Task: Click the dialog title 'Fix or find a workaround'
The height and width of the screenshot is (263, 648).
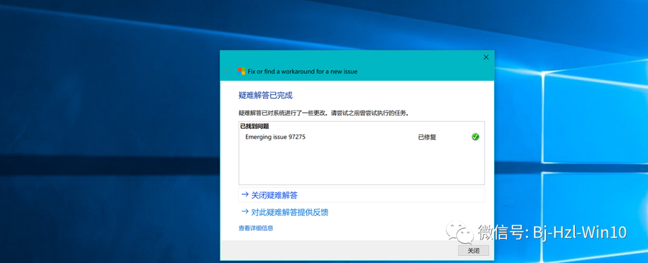Action: 302,71
